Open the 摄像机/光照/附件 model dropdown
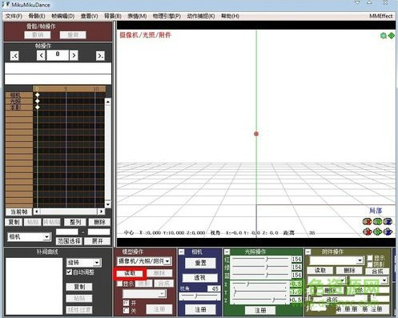 (x=167, y=261)
